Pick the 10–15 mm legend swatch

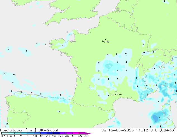click(37, 133)
